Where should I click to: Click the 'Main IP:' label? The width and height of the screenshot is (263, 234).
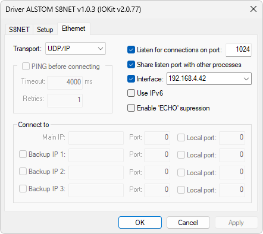(54, 137)
